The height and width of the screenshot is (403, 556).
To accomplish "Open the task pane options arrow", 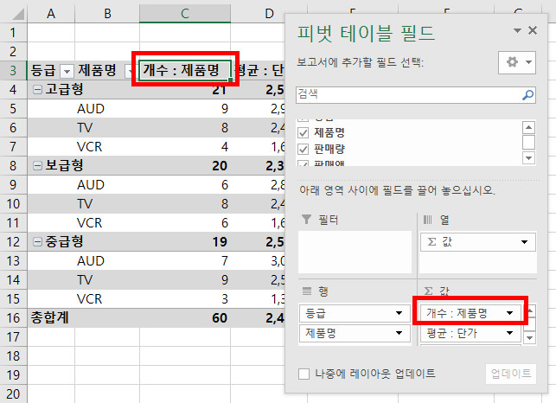I will [518, 30].
